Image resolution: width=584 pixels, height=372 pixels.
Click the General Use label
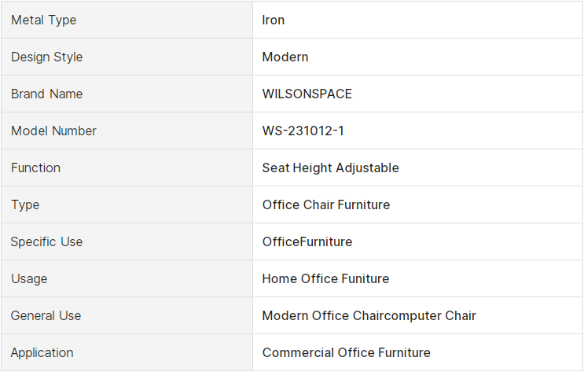click(46, 315)
